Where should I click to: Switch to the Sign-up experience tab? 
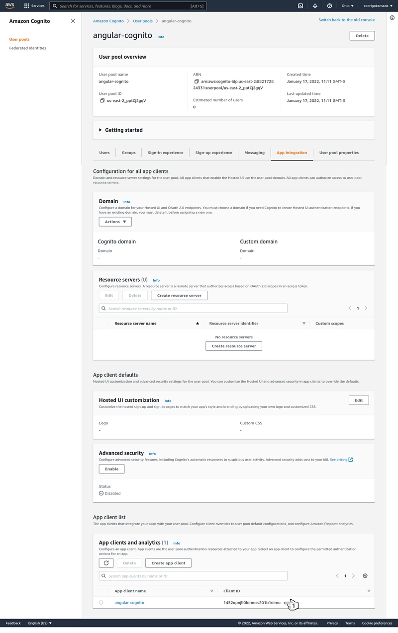(214, 153)
